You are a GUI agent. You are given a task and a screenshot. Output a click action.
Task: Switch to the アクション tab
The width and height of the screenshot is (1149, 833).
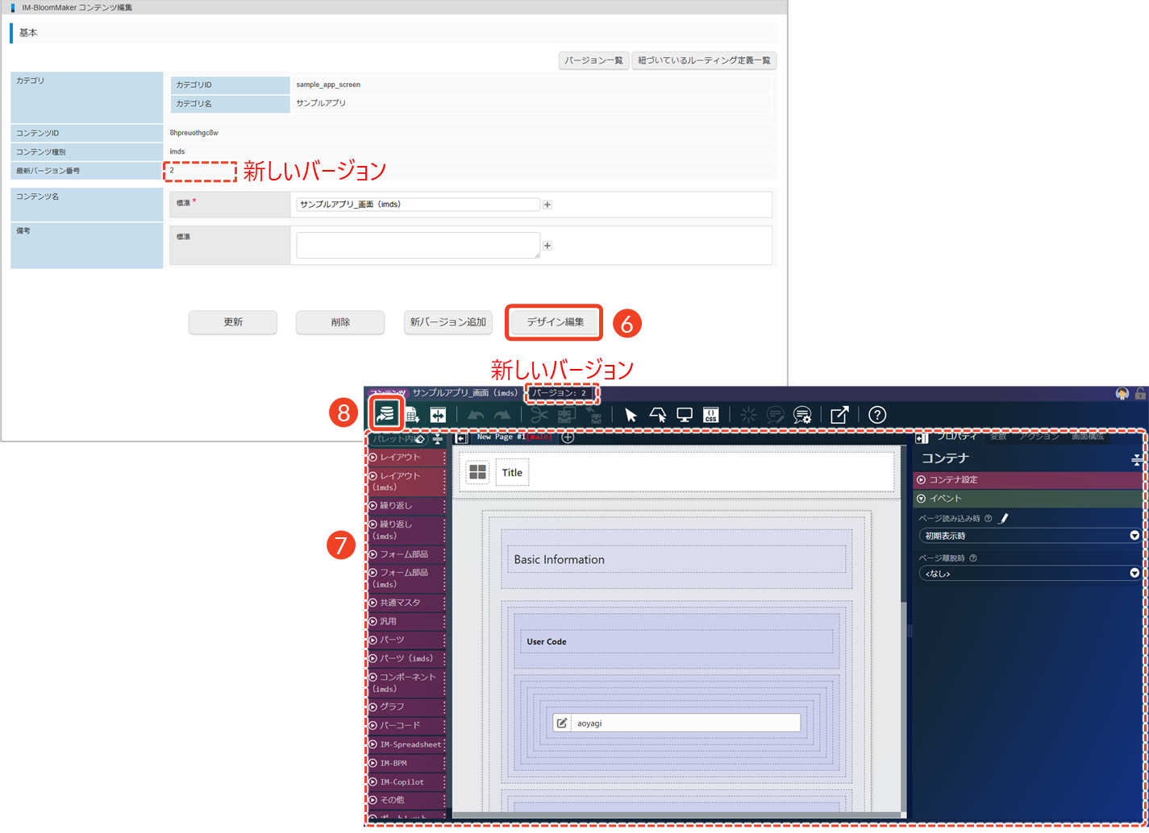point(1039,437)
